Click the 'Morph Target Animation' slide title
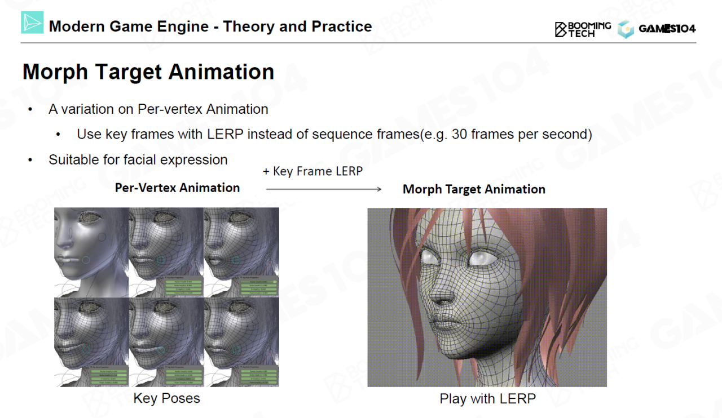 point(148,72)
